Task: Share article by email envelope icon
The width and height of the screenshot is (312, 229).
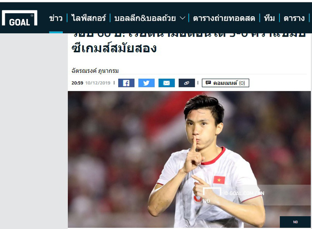Action: point(167,83)
